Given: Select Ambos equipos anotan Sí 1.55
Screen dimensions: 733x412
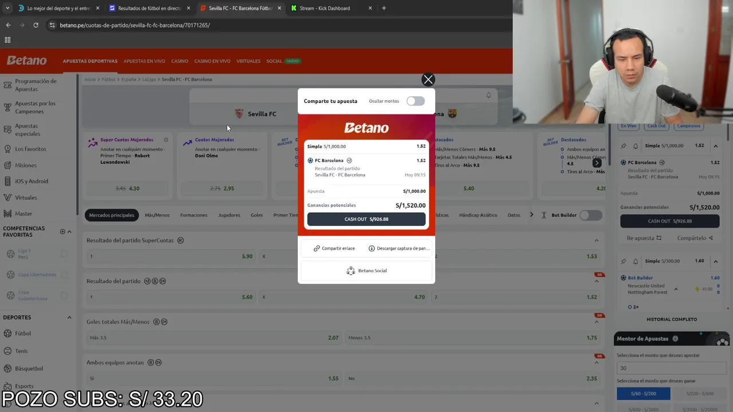Looking at the screenshot, I should pos(214,378).
